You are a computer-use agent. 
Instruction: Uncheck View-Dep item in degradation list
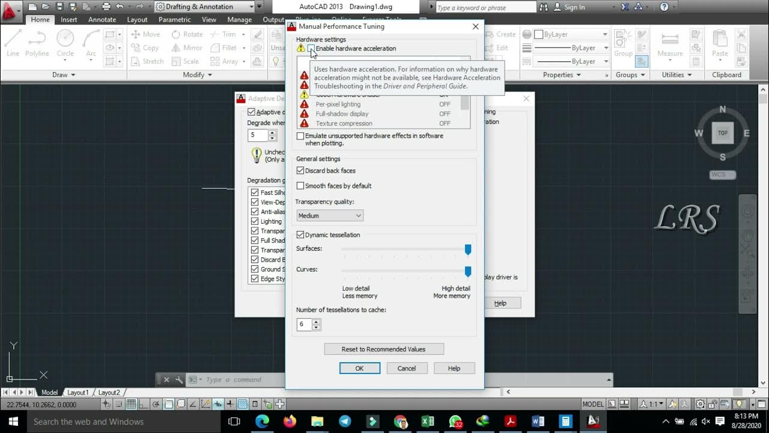[x=255, y=202]
